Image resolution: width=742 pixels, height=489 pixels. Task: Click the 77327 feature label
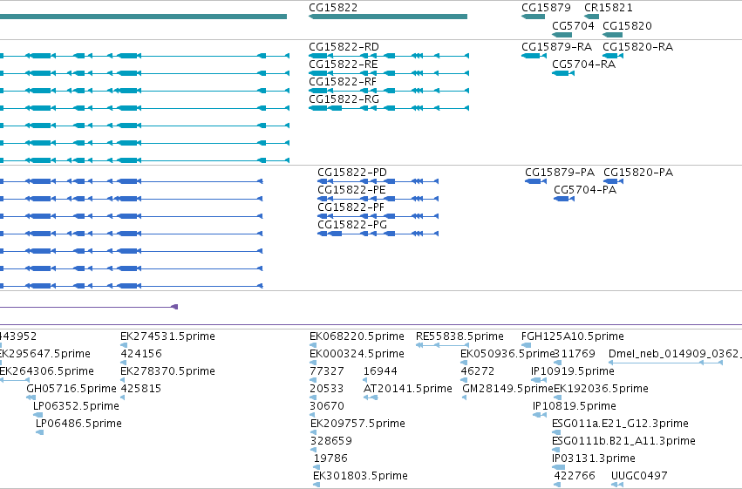click(x=326, y=371)
